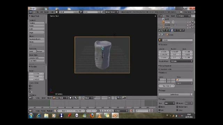Open the Timeline editor type icon
The width and height of the screenshot is (223, 125).
(31, 111)
